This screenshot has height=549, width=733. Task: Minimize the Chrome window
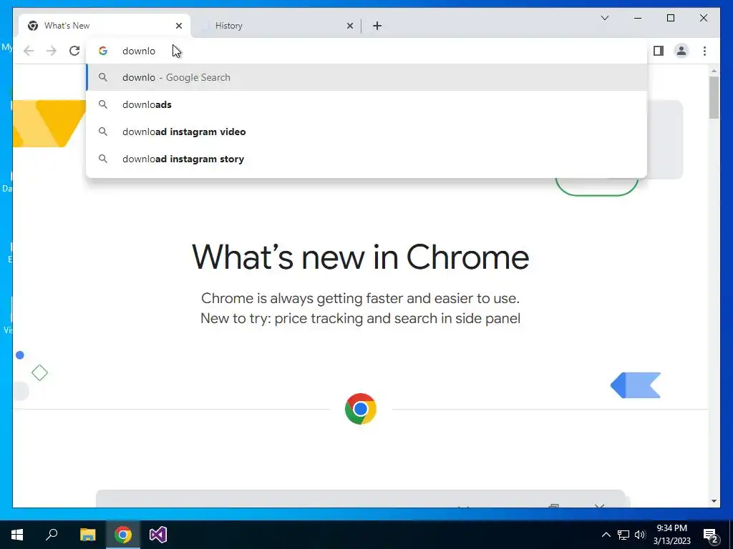click(x=638, y=18)
